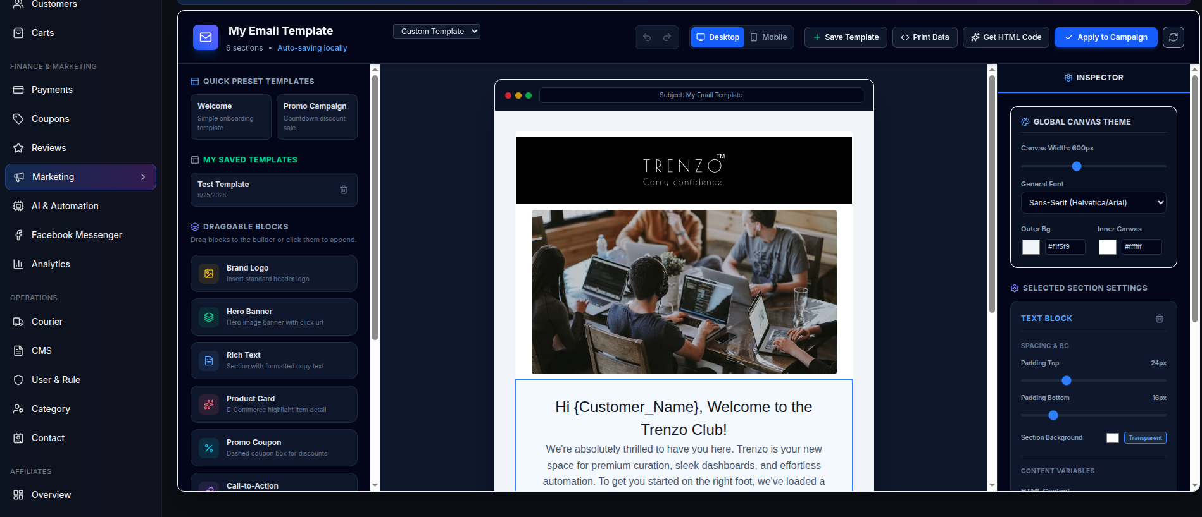Click the Call-to-Action block
The width and height of the screenshot is (1202, 517).
(274, 483)
